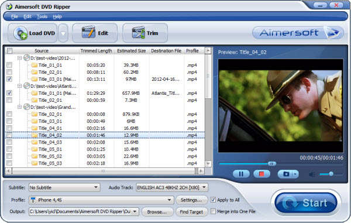The image size is (351, 223).
Task: Uncheck the Apply to All checkbox
Action: [213, 200]
